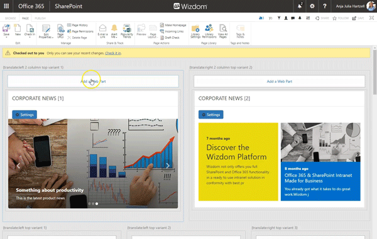Switch to the BROWSE ribbon tab
This screenshot has width=377, height=239.
pos(10,18)
